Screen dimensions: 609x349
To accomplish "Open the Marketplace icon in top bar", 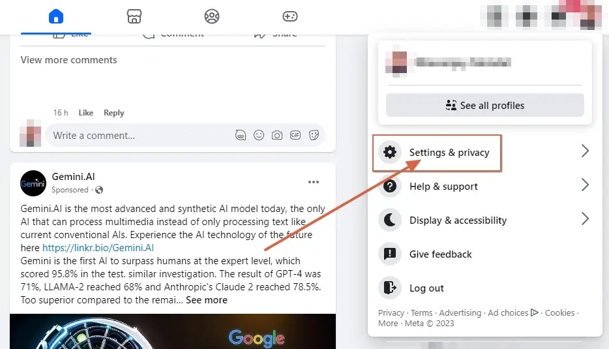I will click(x=134, y=16).
